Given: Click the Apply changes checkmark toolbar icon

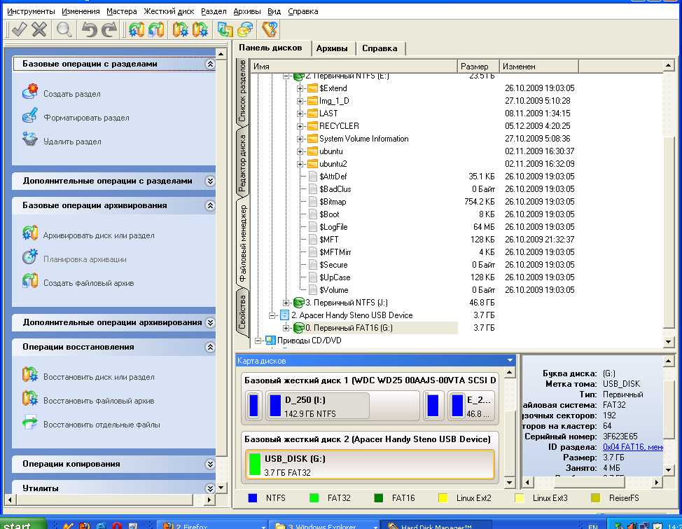Looking at the screenshot, I should coord(19,29).
